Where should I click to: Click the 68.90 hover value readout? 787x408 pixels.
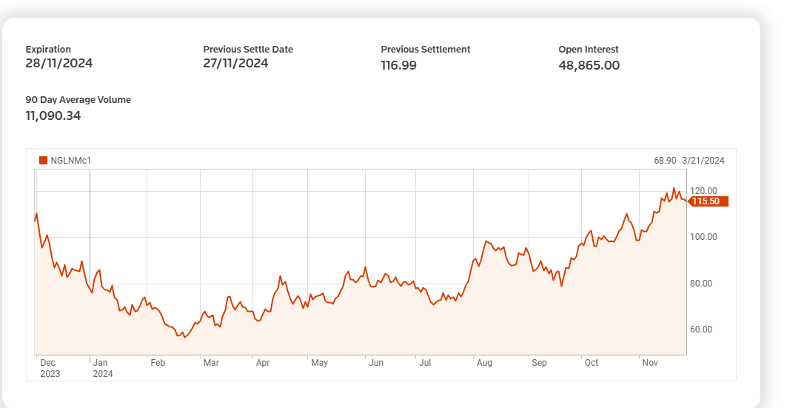click(665, 161)
